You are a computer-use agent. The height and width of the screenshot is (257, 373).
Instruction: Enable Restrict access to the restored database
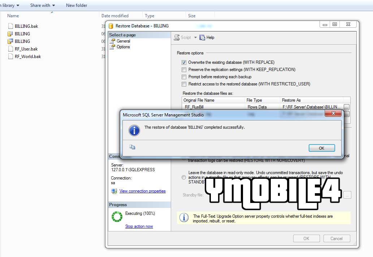184,84
